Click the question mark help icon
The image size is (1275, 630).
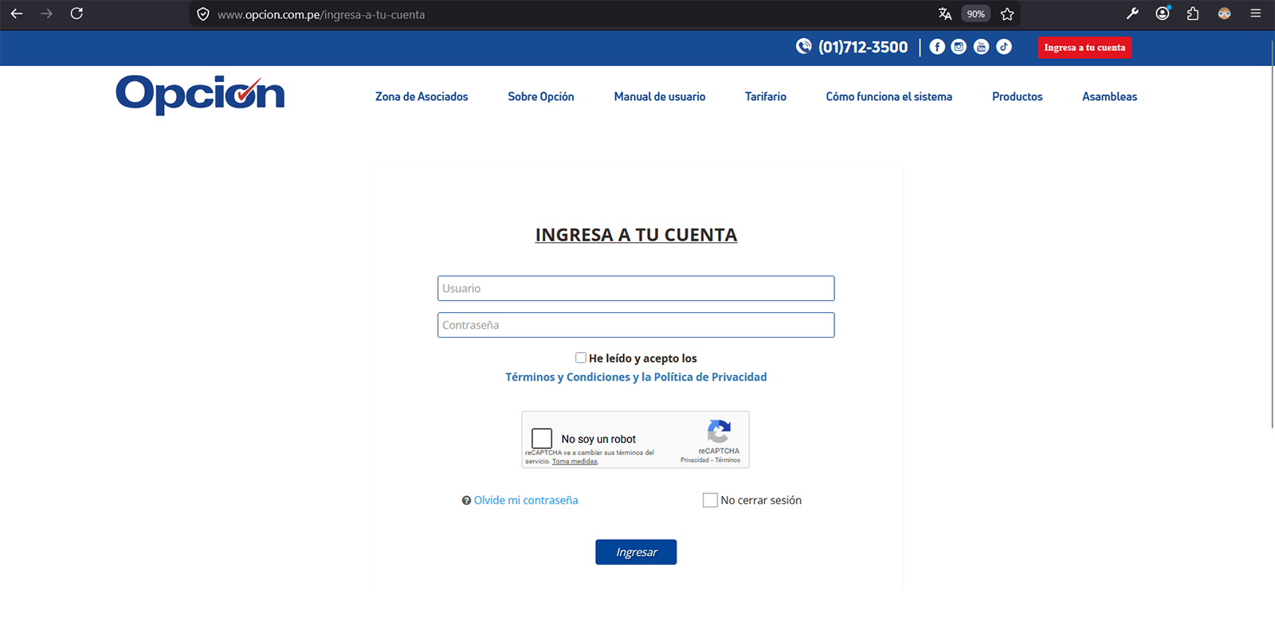(466, 500)
